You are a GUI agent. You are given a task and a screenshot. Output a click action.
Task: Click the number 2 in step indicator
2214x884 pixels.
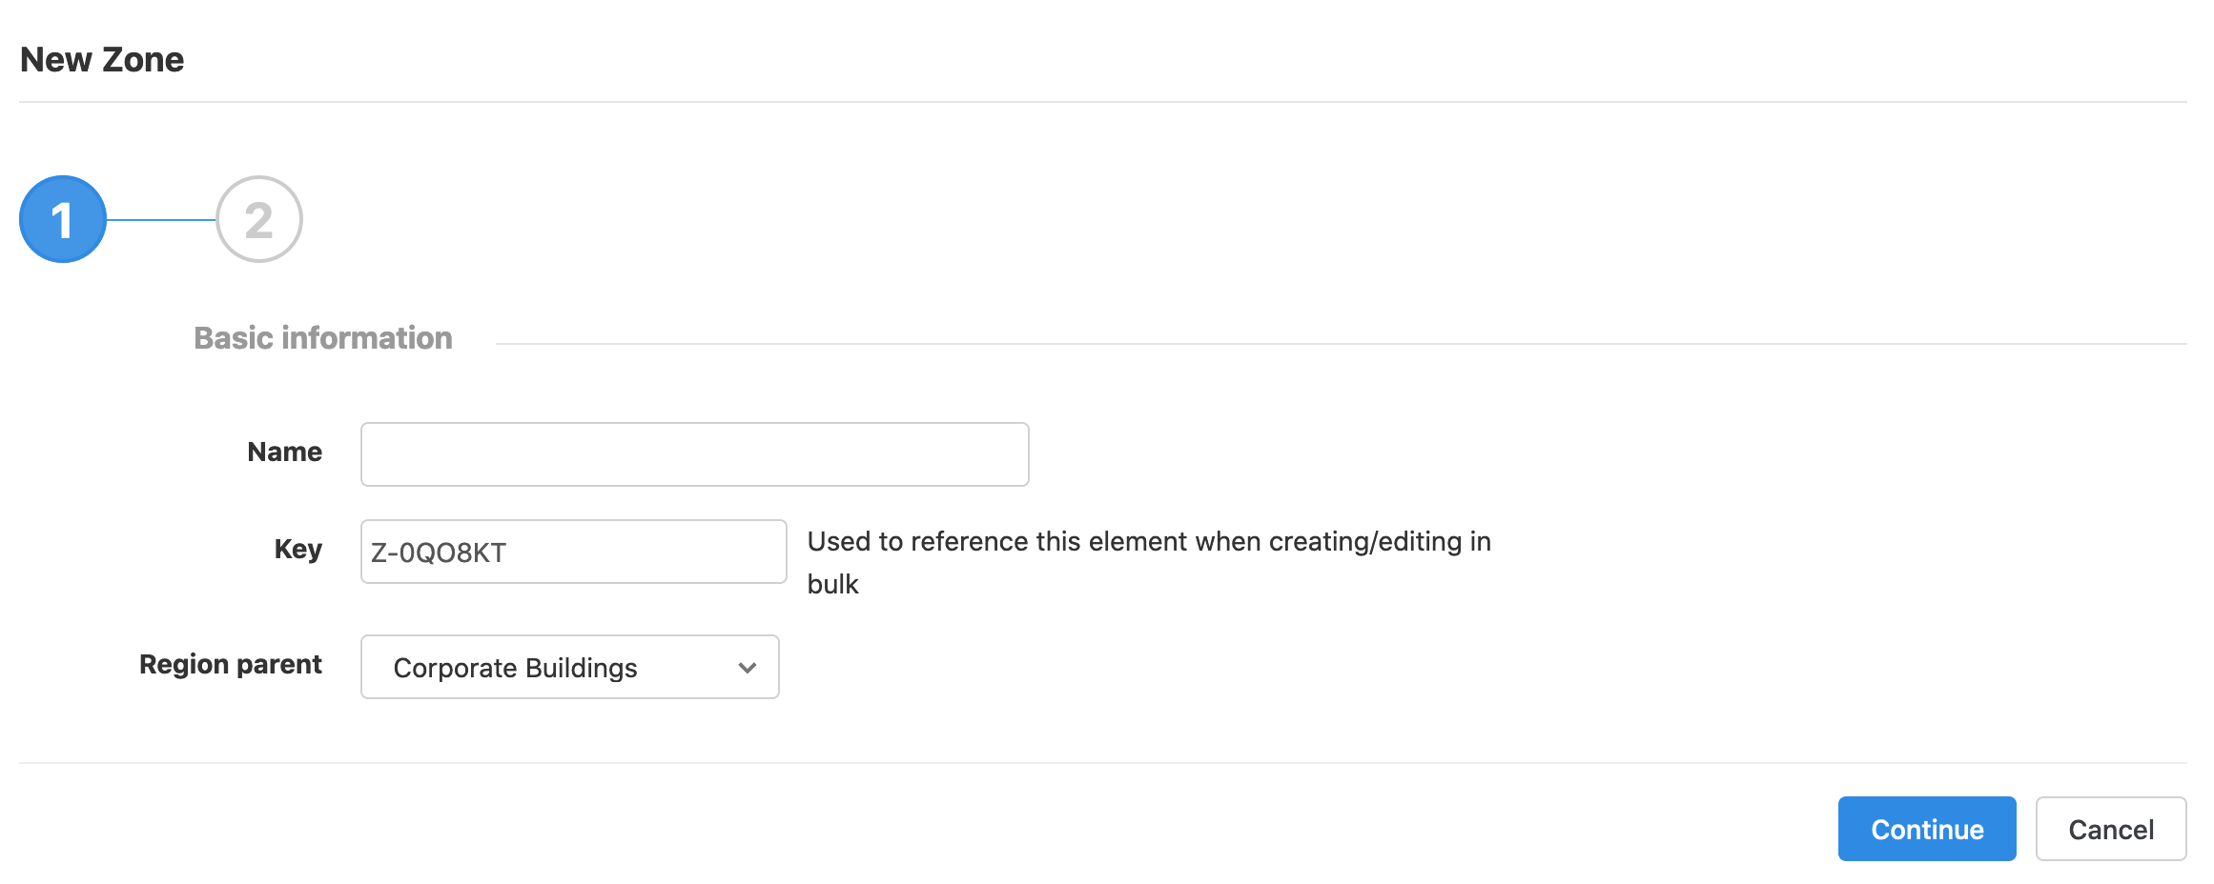(x=259, y=221)
